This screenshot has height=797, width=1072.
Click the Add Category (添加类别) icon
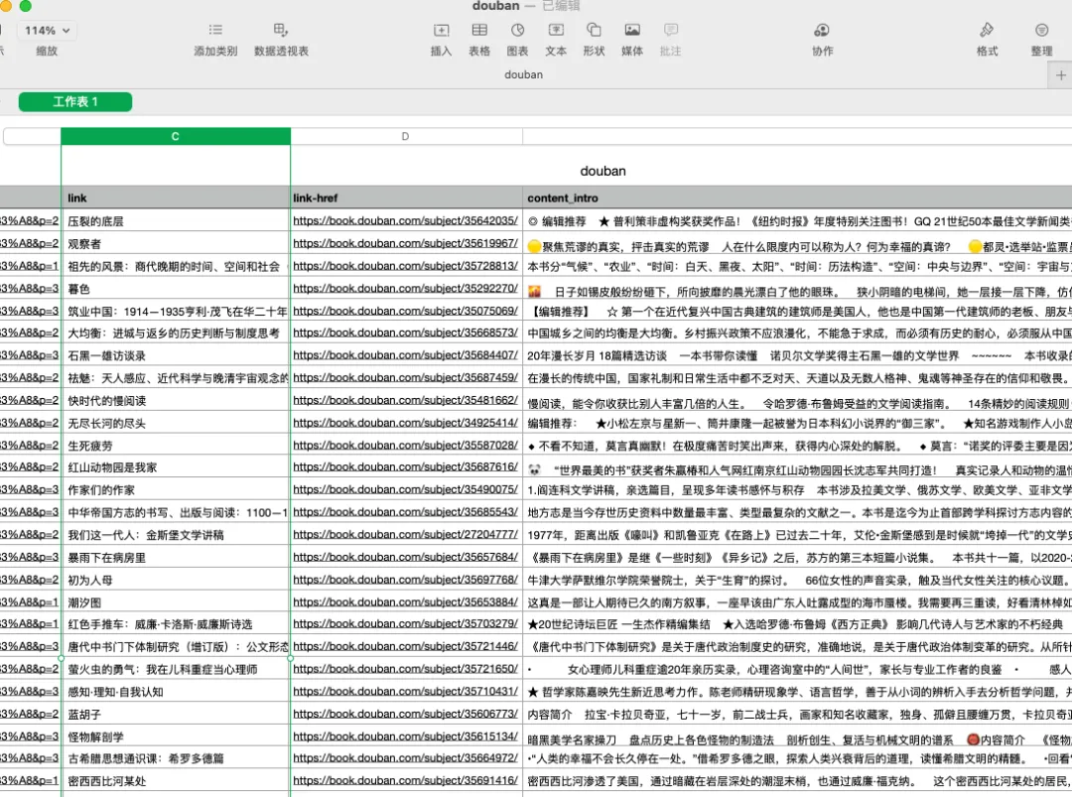(215, 31)
